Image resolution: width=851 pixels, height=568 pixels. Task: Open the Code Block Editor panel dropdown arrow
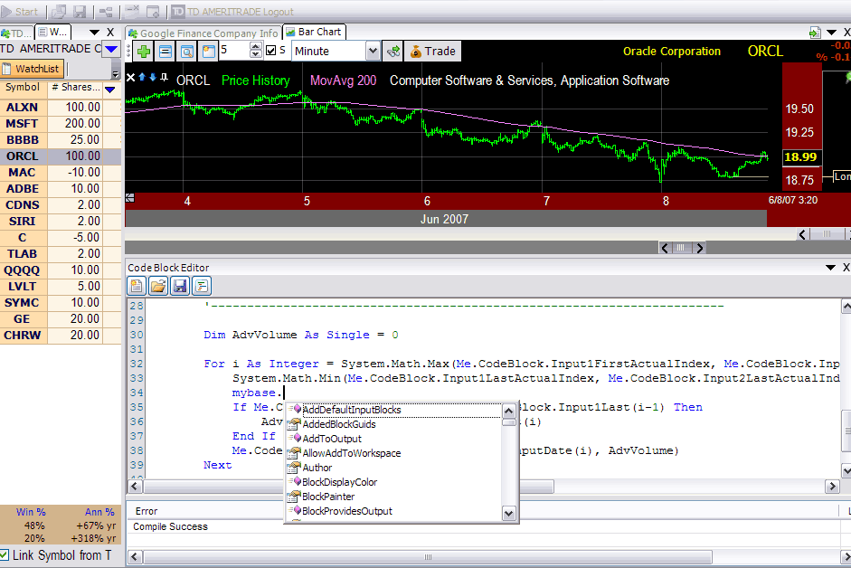(830, 267)
